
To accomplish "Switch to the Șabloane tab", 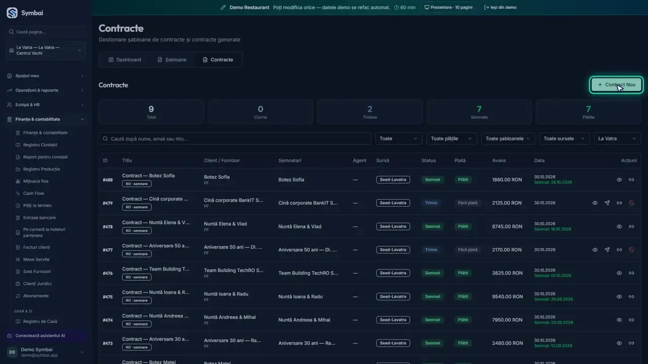I will click(172, 60).
